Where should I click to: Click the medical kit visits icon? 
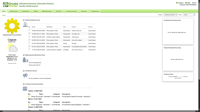pos(25,25)
